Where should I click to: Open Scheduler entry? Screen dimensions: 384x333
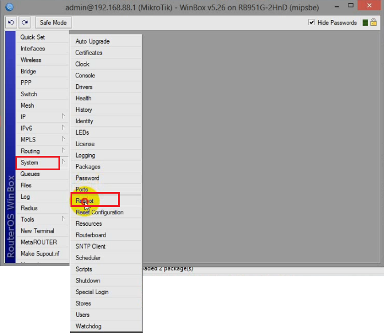(x=106, y=258)
